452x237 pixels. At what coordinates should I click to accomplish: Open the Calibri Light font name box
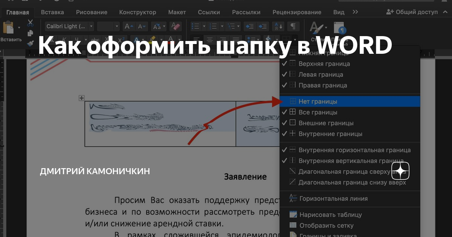coord(70,26)
